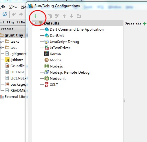Select Dart Command Line Application configuration

(x=77, y=30)
